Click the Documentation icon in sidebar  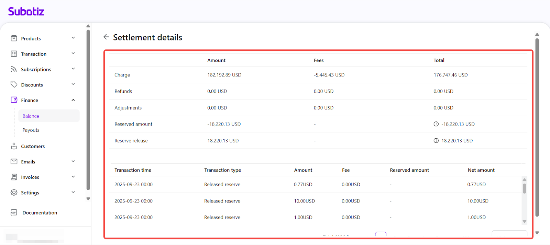click(x=14, y=213)
